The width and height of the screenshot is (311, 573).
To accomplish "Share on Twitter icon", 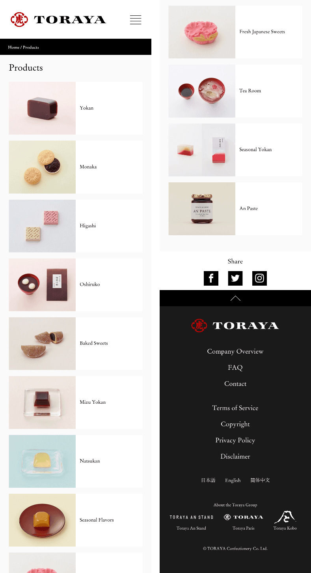I will pyautogui.click(x=235, y=278).
